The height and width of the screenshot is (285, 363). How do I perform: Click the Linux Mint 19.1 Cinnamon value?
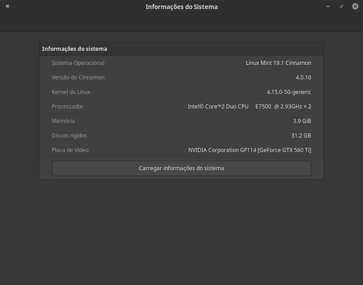(278, 63)
